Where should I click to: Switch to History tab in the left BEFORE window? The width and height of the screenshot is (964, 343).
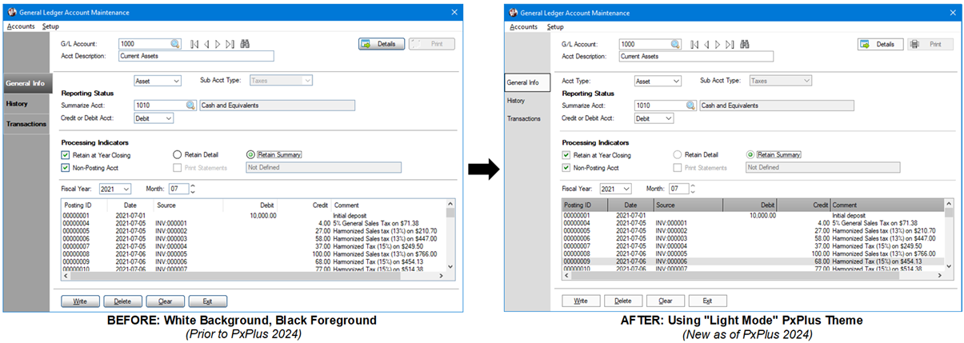[18, 104]
